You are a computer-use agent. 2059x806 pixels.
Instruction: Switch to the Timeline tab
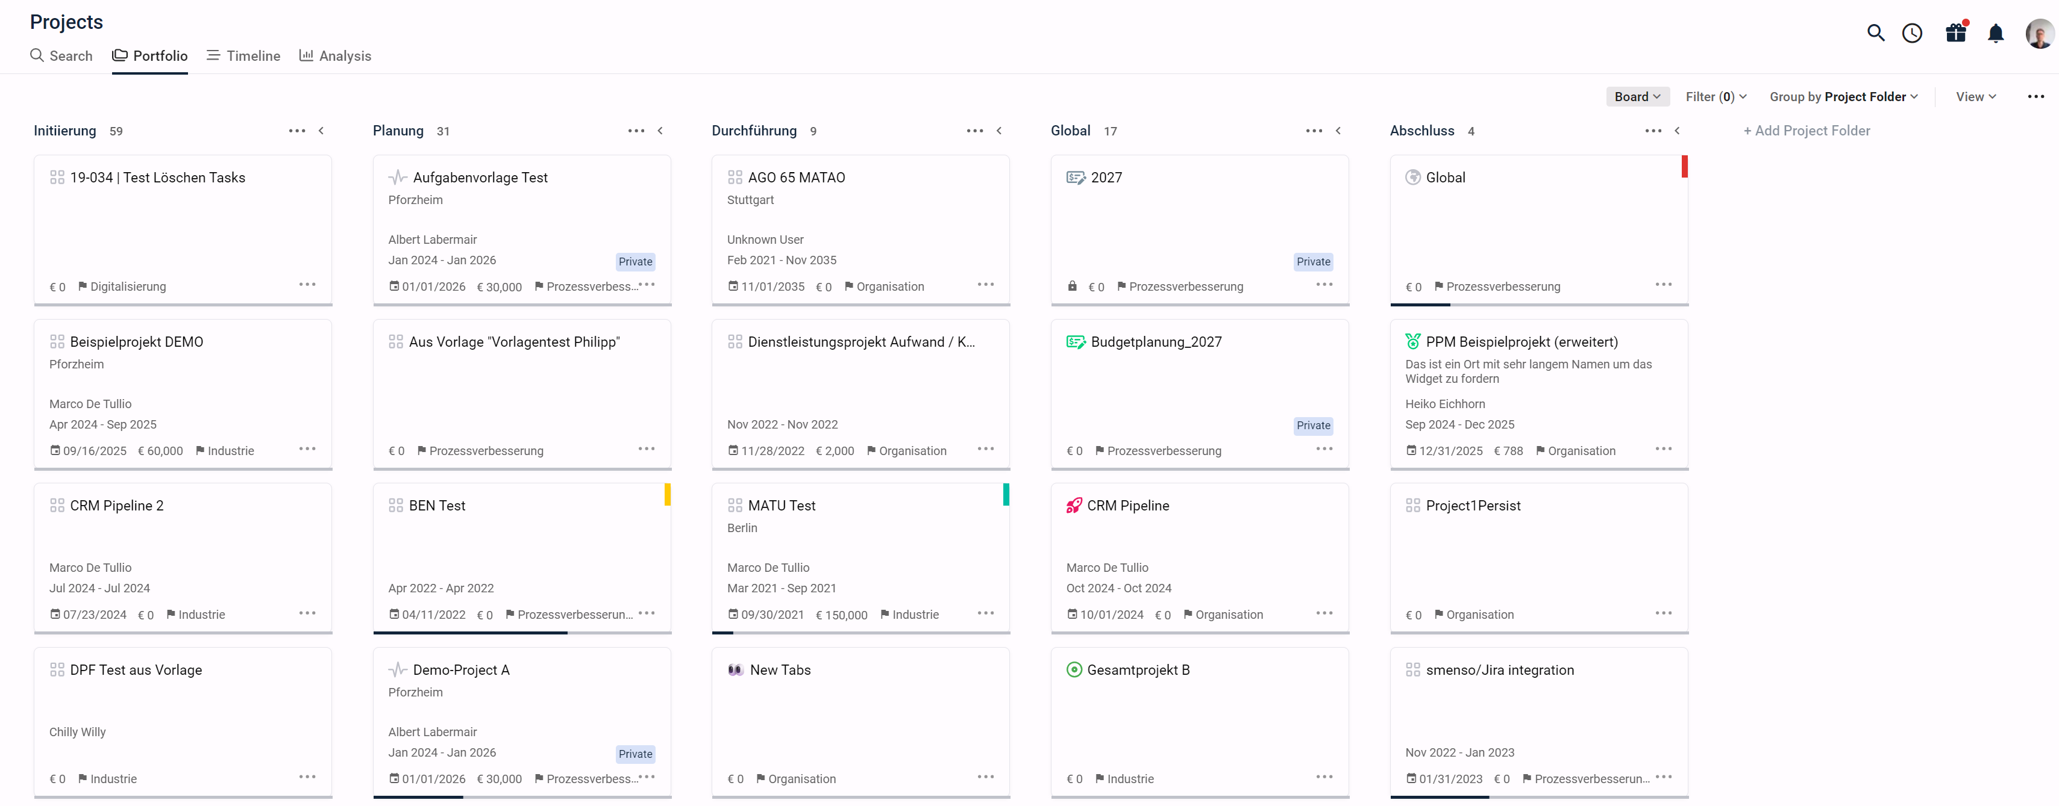243,56
